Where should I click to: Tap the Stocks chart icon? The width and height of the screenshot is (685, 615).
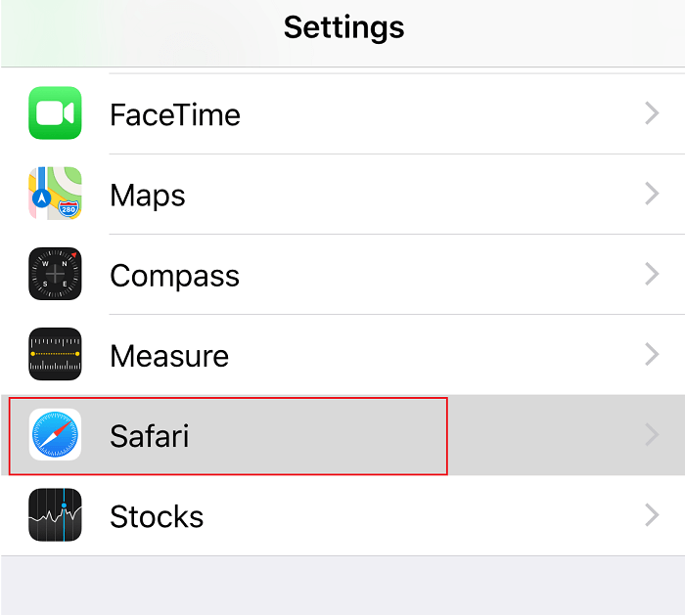click(x=55, y=515)
